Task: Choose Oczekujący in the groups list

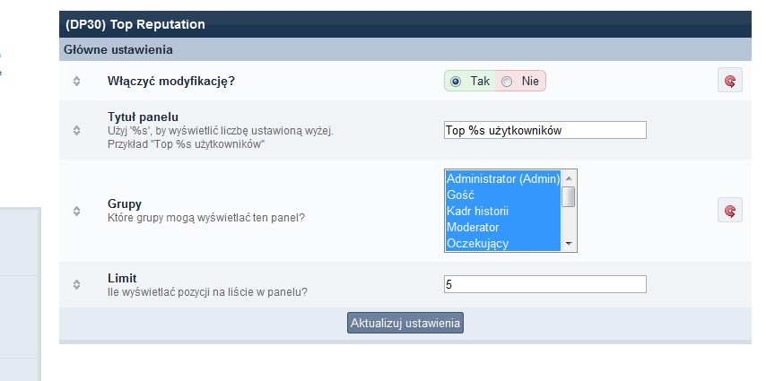Action: click(x=502, y=243)
